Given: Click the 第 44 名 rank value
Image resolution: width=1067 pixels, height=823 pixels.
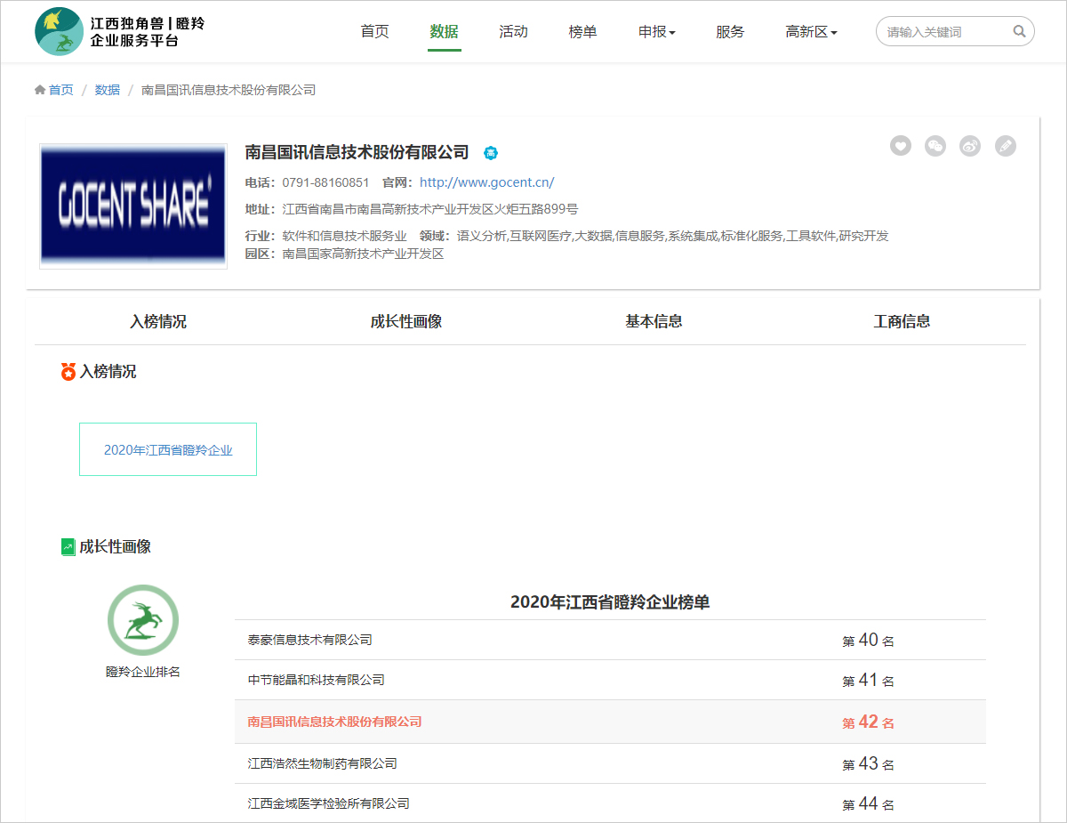Looking at the screenshot, I should (868, 804).
